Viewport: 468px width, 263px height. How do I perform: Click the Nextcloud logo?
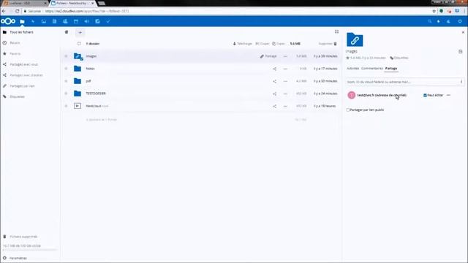(8, 21)
